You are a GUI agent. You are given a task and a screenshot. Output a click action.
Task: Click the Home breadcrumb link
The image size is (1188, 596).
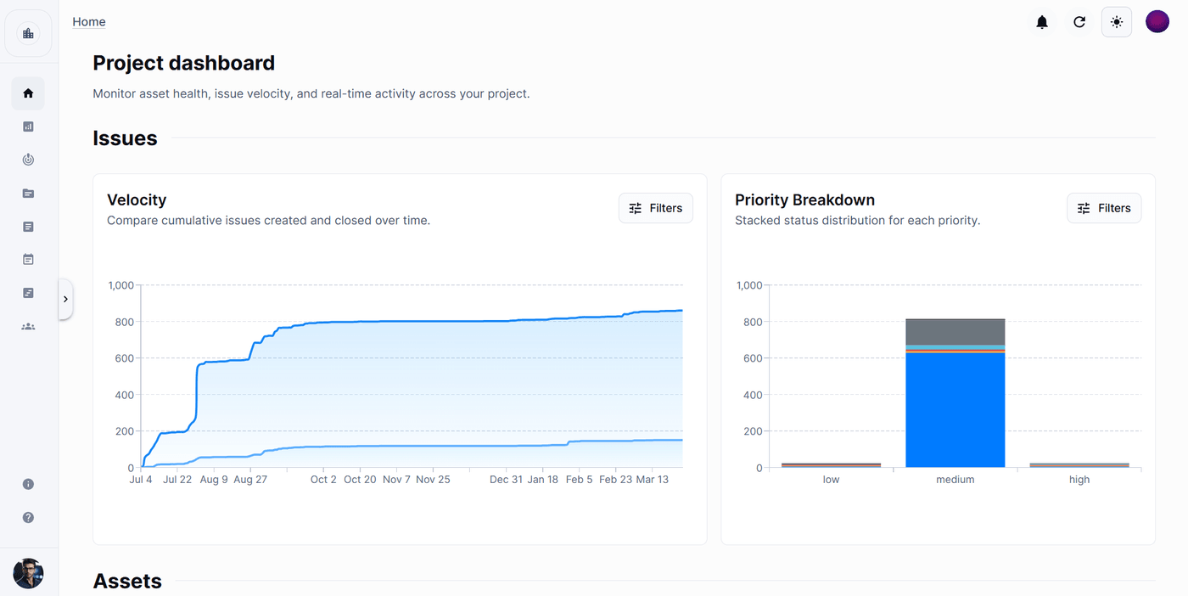[x=89, y=22]
